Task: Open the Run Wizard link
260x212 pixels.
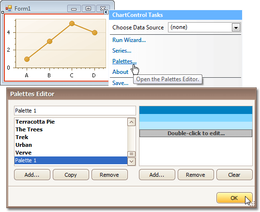Action: [129, 40]
